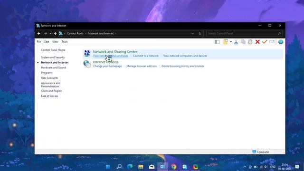Click the yellow views layout icon
The width and height of the screenshot is (304, 171).
(226, 42)
